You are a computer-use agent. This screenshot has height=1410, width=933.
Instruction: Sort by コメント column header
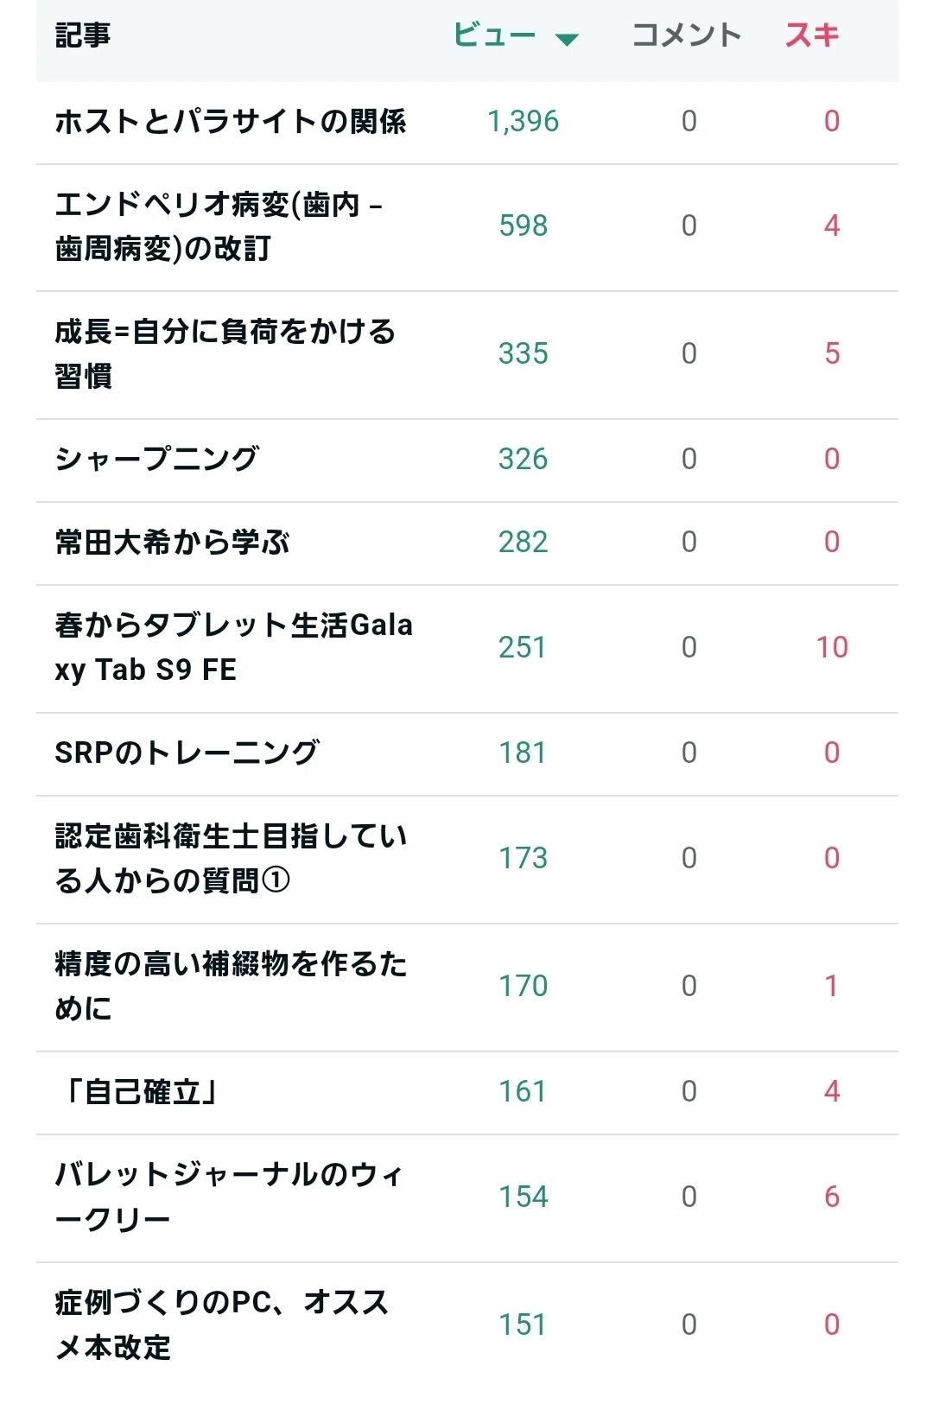click(x=687, y=35)
